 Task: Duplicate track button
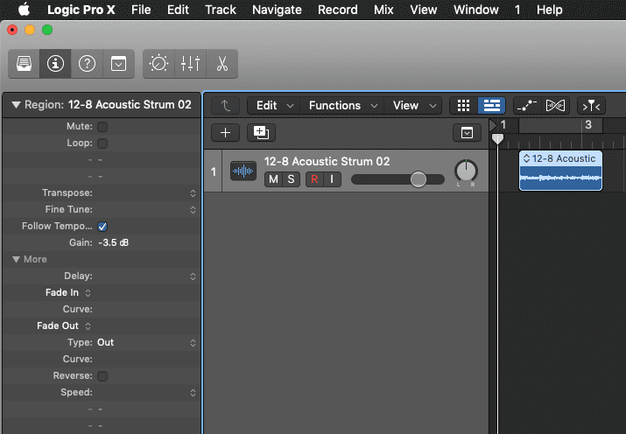click(x=261, y=132)
